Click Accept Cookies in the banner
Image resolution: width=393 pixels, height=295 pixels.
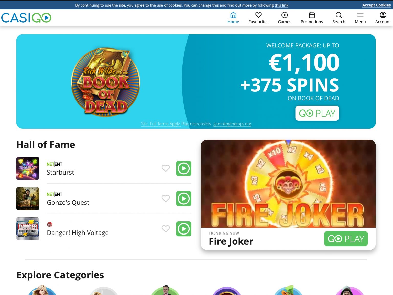[376, 5]
